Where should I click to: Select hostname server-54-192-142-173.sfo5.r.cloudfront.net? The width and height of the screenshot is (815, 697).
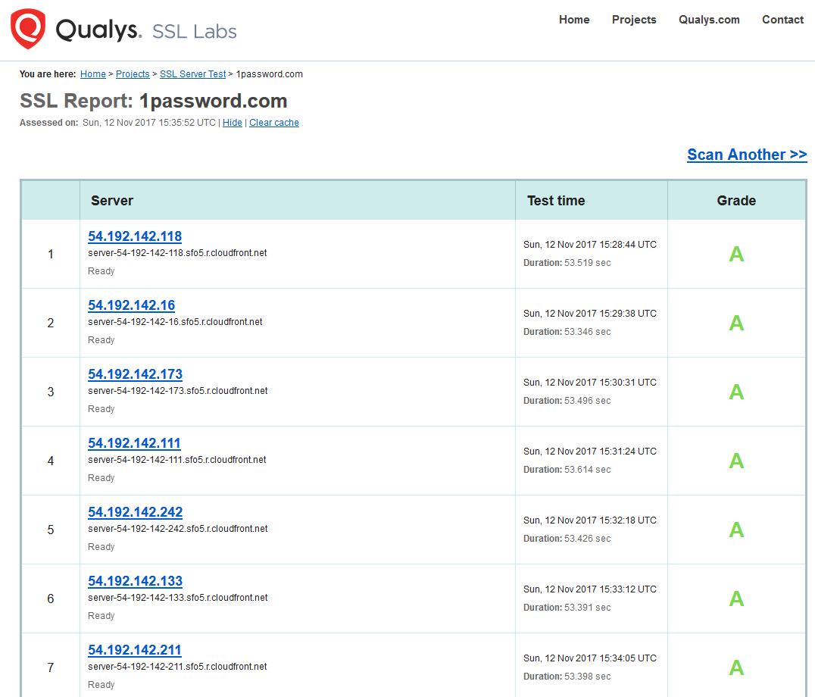coord(178,391)
